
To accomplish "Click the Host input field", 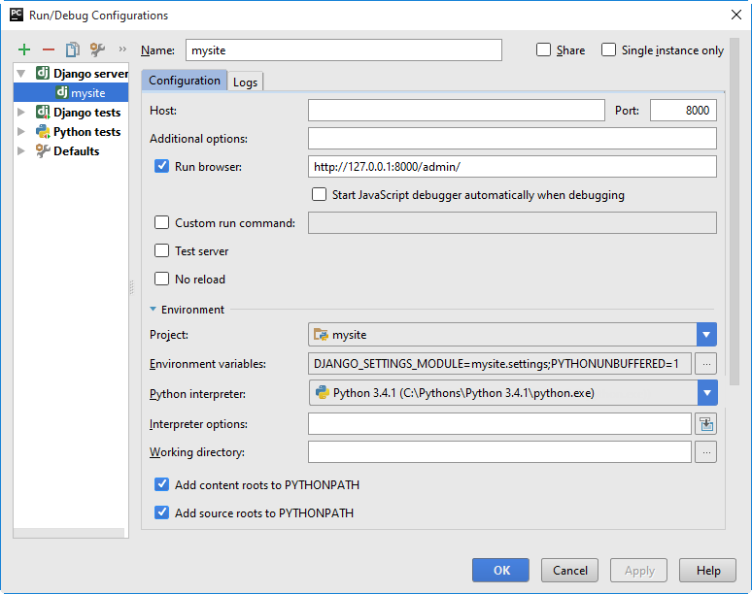I will [456, 111].
